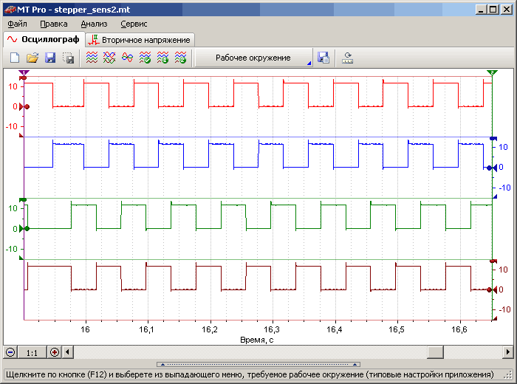Click the crossed waveforms display icon
Screen dimensions: 517x384
tap(109, 58)
